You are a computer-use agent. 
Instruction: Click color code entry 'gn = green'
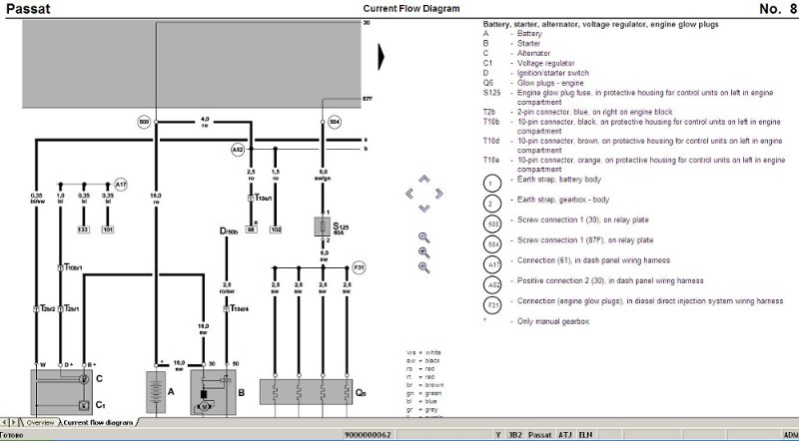423,393
